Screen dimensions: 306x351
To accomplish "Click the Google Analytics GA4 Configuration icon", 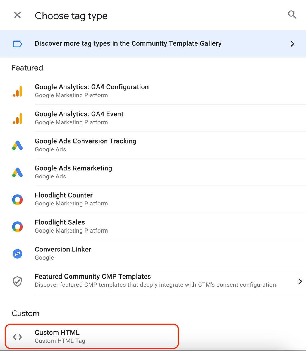I will tap(17, 91).
